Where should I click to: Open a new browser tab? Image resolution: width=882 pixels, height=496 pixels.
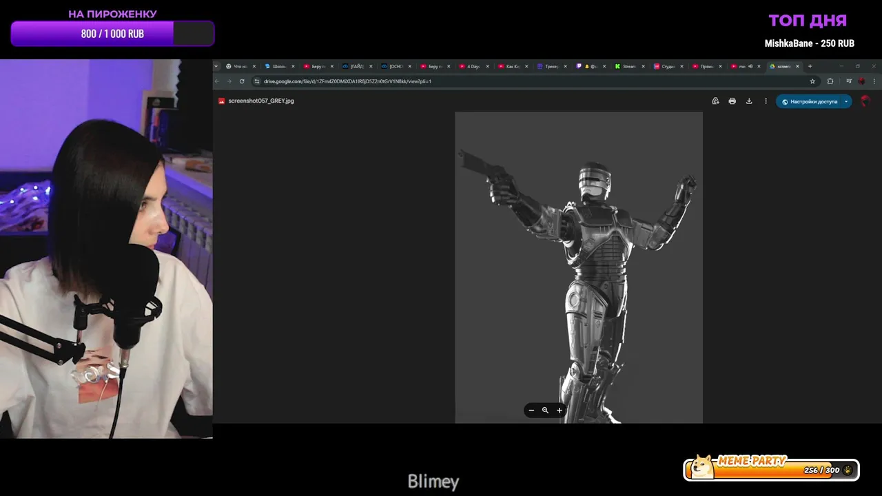[x=810, y=66]
